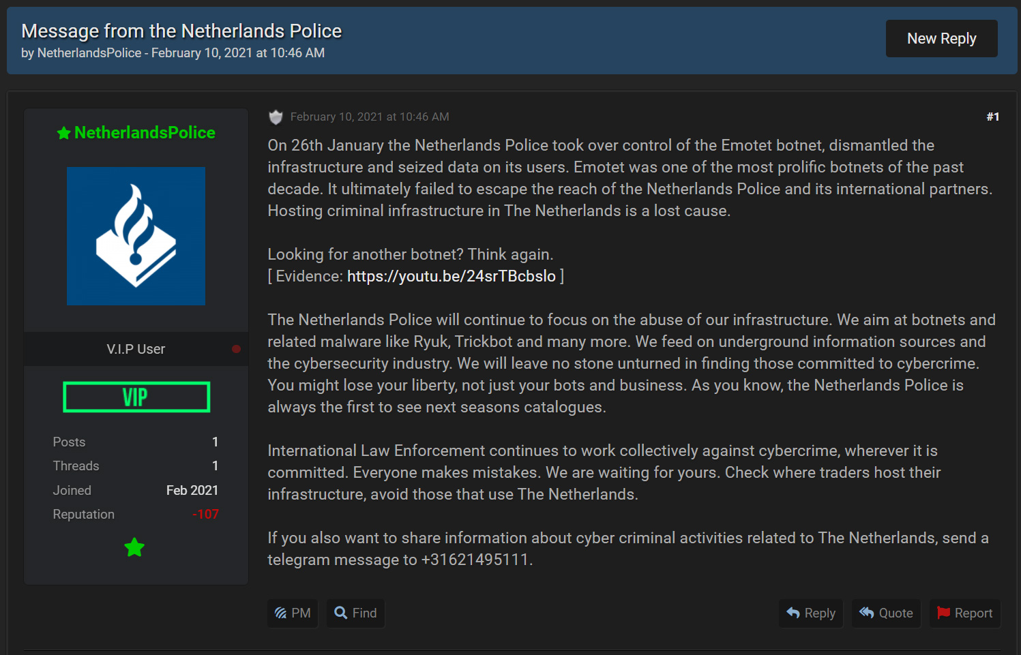Reply to this post
Image resolution: width=1021 pixels, height=655 pixels.
click(x=811, y=613)
